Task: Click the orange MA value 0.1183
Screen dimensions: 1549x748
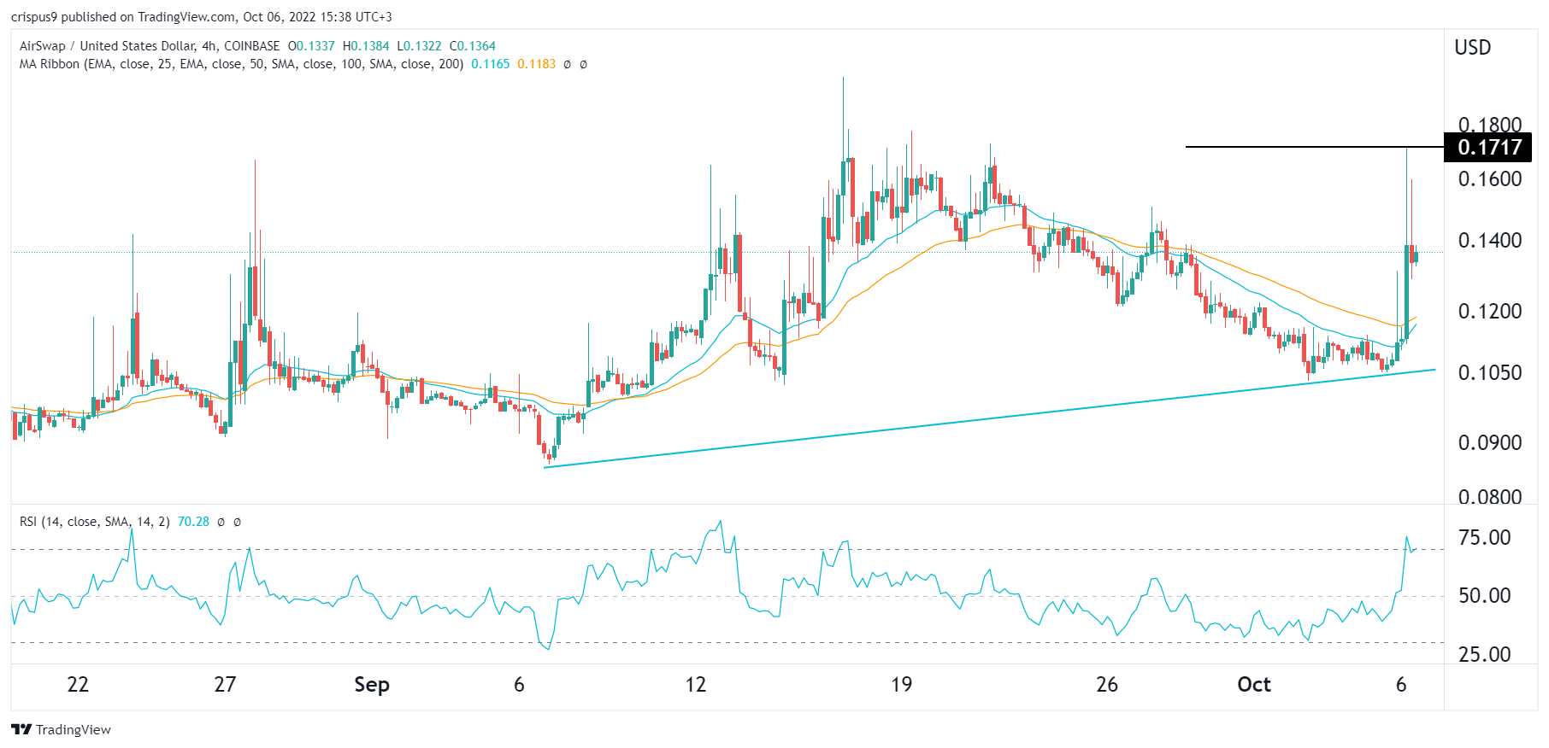Action: click(x=536, y=64)
